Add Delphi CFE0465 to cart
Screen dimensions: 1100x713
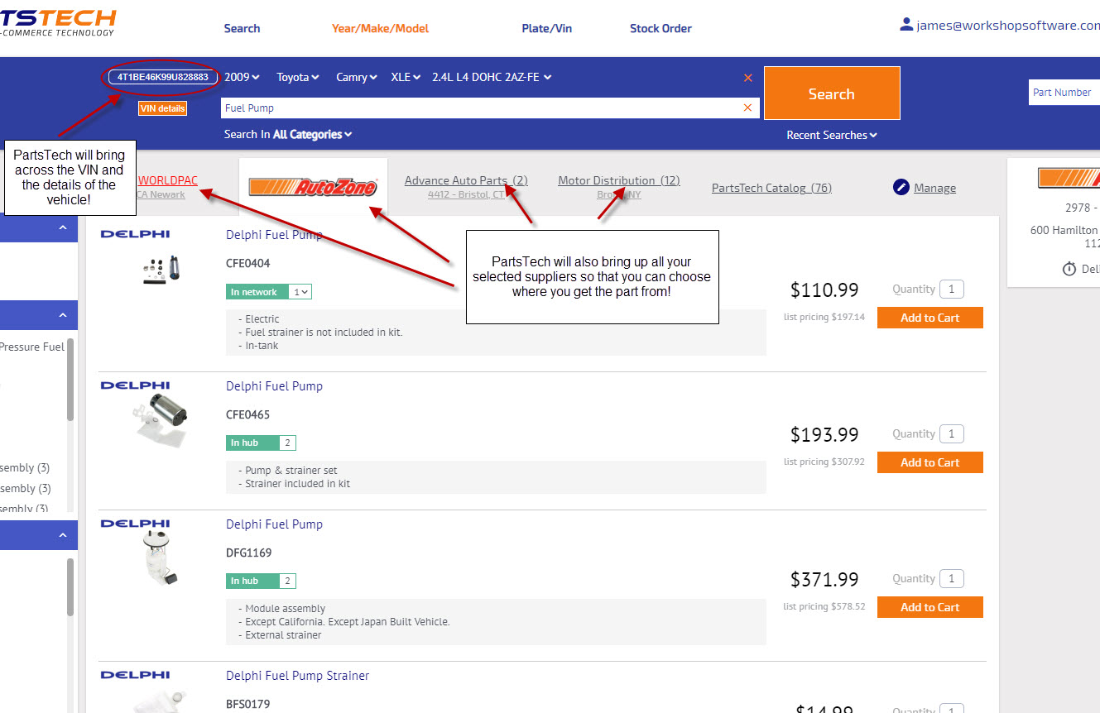coord(929,462)
